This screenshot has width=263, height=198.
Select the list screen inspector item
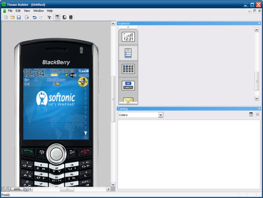tap(128, 53)
